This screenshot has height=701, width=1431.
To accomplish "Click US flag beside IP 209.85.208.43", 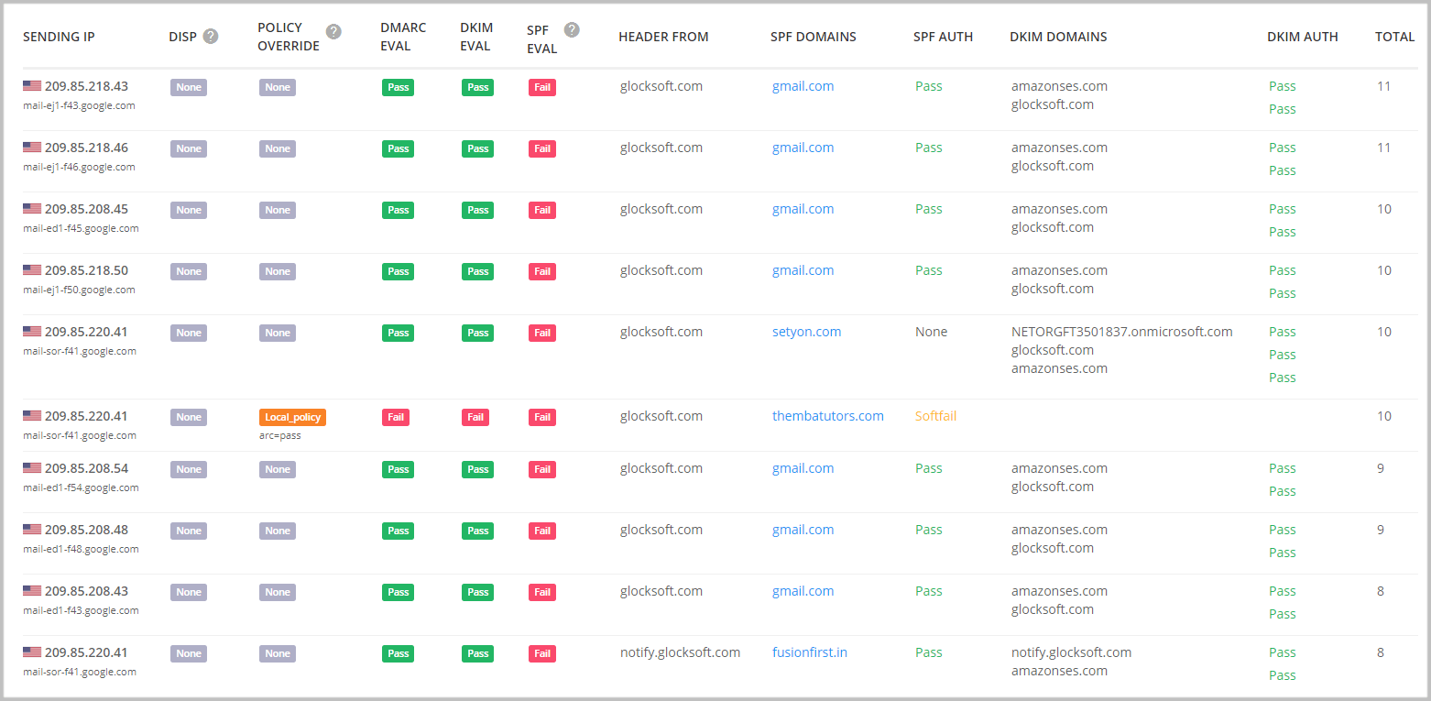I will click(32, 591).
